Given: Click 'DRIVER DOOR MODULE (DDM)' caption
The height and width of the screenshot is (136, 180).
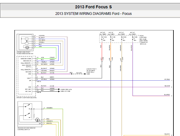Looking at the screenshot, I should point(27,98).
